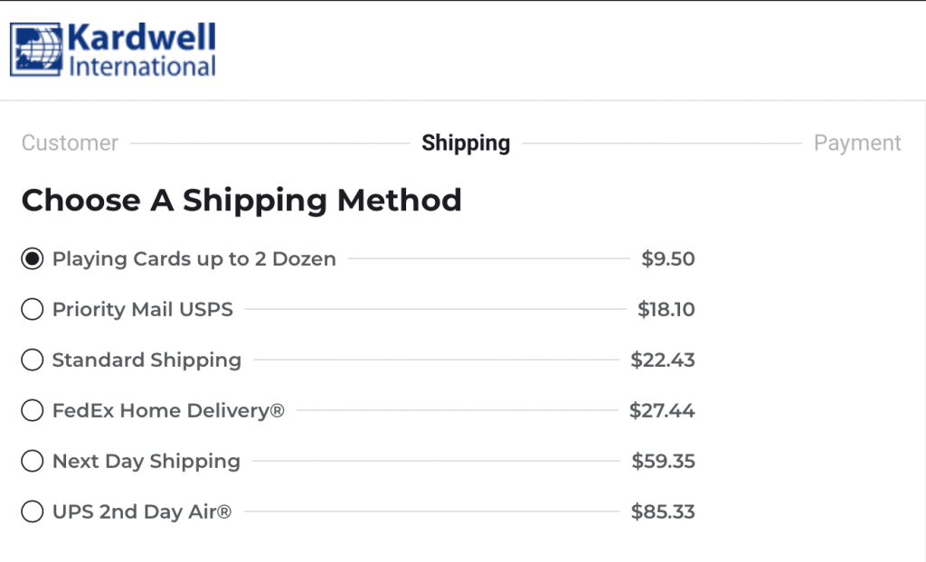Click the $18.10 Priority Mail price
The height and width of the screenshot is (562, 926).
pyautogui.click(x=666, y=309)
